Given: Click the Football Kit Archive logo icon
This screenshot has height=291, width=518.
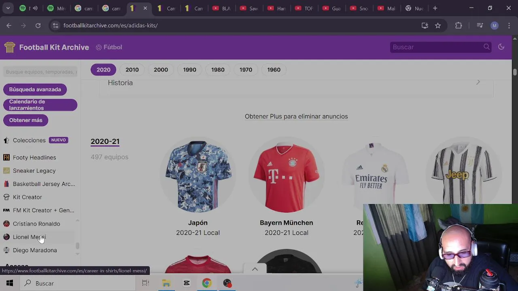Looking at the screenshot, I should pyautogui.click(x=10, y=47).
